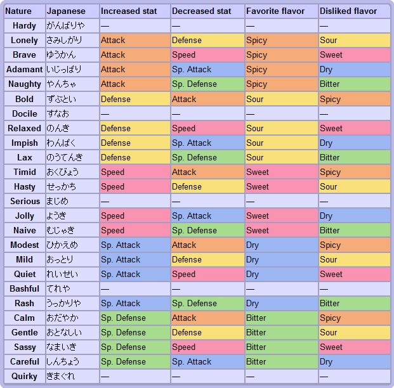
Task: Click Hasty's Sweet favorite flavor cell
Action: (280, 186)
